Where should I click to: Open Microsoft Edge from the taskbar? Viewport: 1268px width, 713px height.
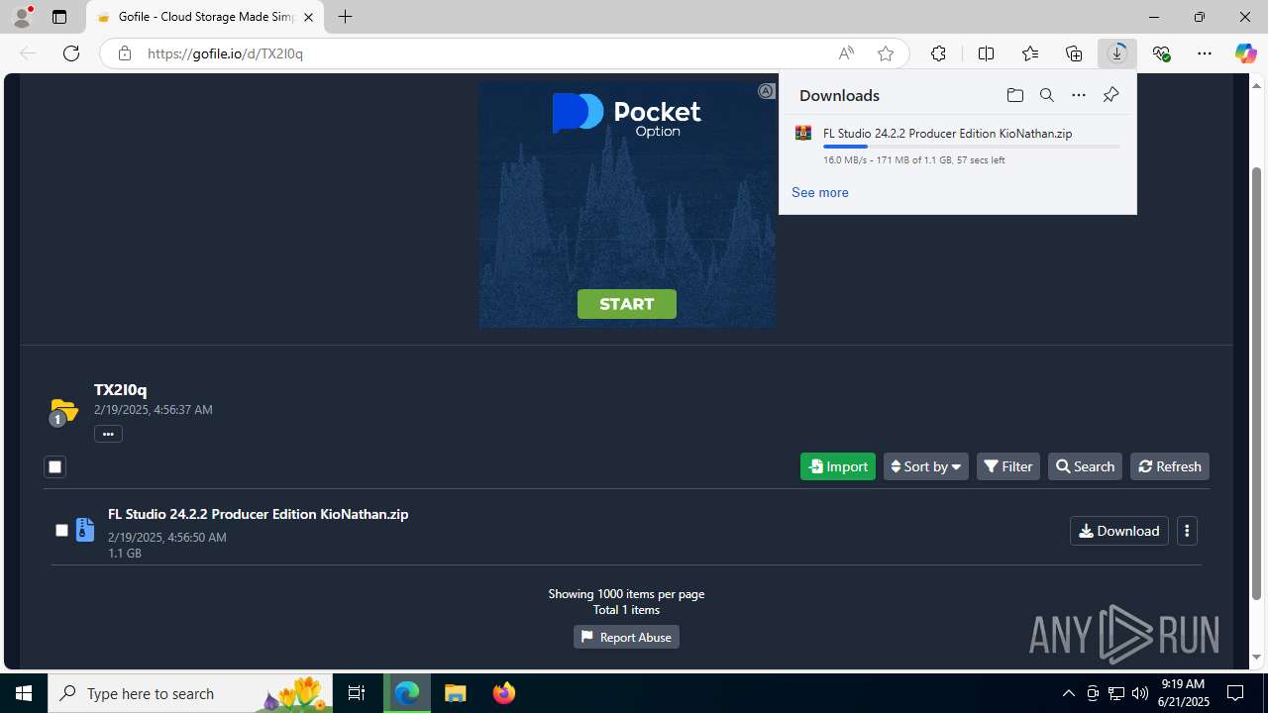pos(407,693)
